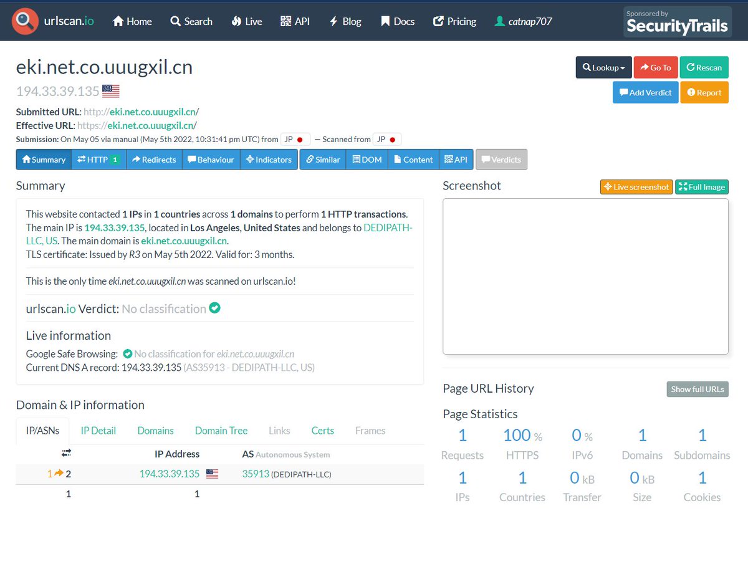Click the US flag beside the page IP
The height and width of the screenshot is (579, 748).
(111, 92)
